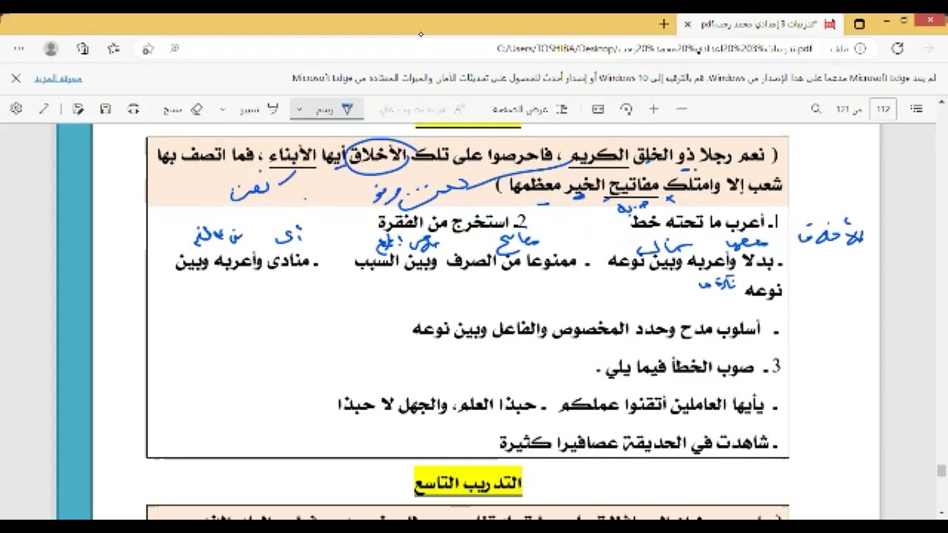Zoom out with the minus button

pyautogui.click(x=682, y=109)
